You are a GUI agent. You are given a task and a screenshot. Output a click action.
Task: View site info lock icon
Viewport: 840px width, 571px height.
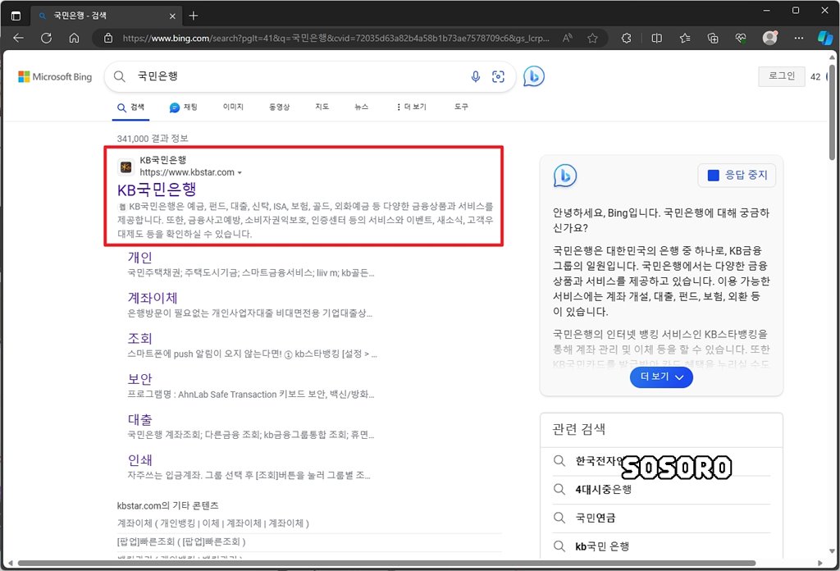[x=108, y=38]
